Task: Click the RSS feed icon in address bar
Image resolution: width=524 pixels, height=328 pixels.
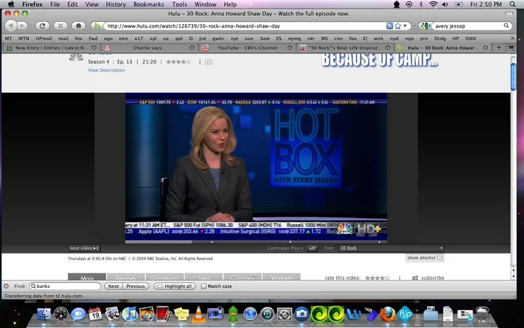Action: click(x=389, y=26)
